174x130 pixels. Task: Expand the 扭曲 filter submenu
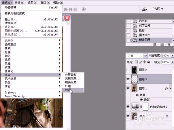pyautogui.click(x=31, y=52)
